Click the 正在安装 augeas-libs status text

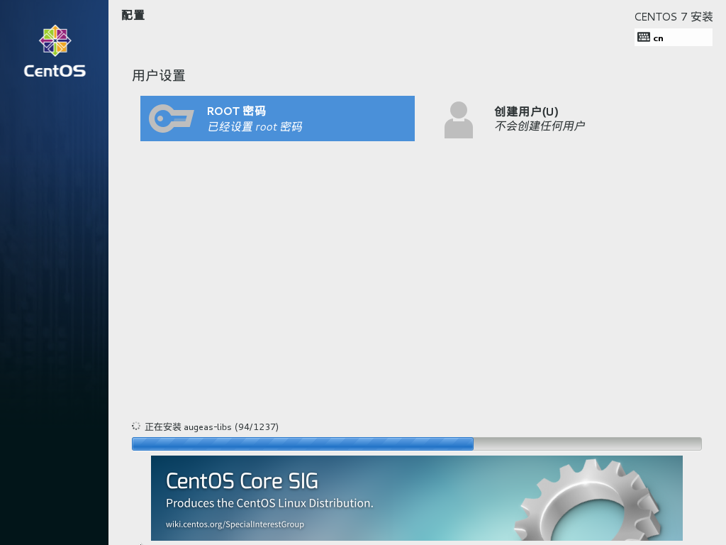211,426
